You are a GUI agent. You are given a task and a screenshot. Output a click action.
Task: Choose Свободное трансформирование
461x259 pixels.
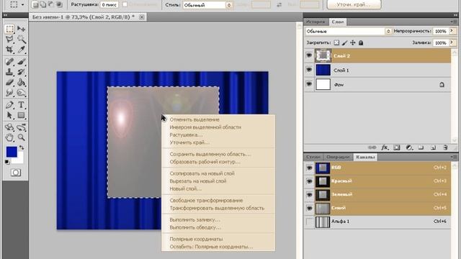pyautogui.click(x=206, y=200)
